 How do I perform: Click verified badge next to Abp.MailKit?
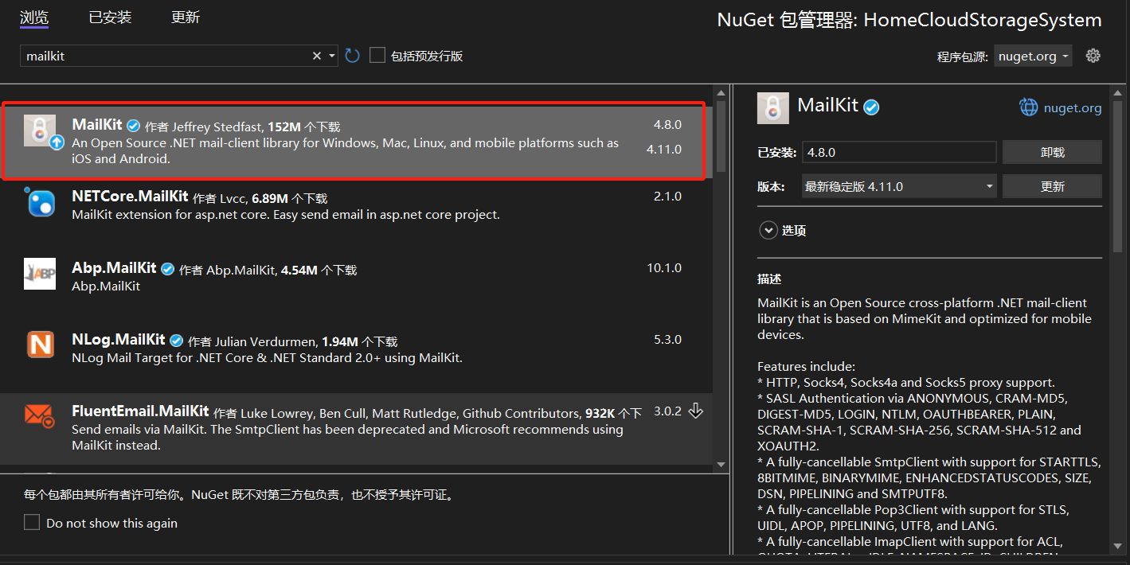(168, 269)
